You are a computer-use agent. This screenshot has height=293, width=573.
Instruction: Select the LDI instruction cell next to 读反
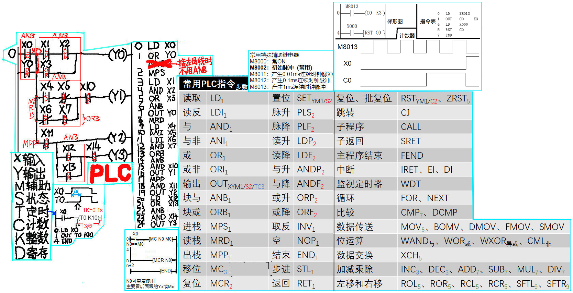tap(238, 113)
